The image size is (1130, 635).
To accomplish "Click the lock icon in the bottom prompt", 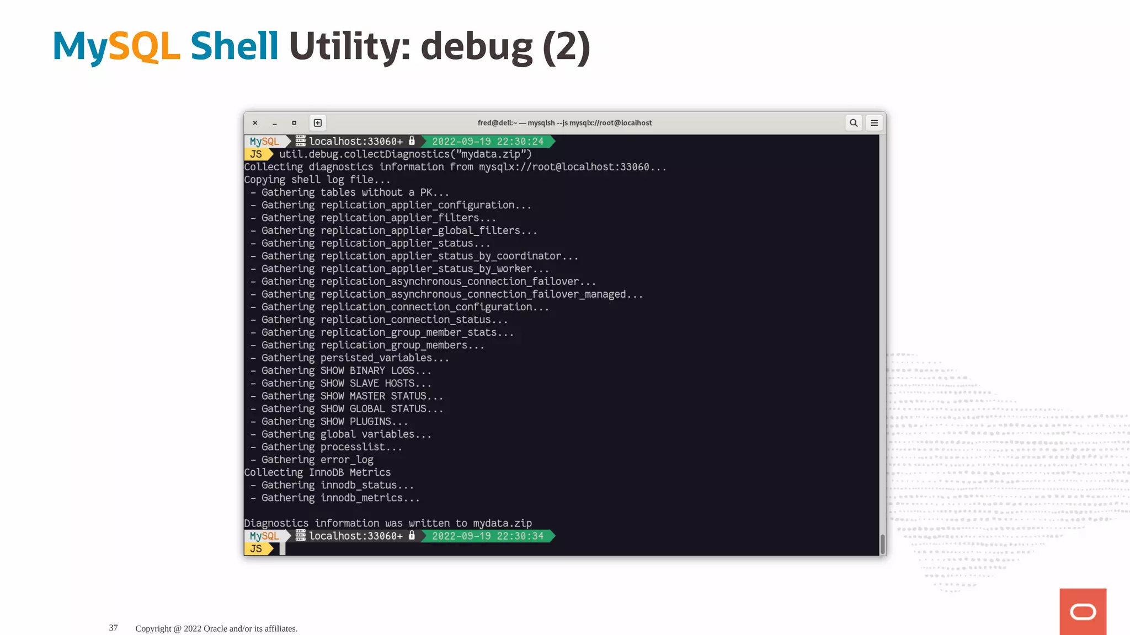I will (x=412, y=535).
